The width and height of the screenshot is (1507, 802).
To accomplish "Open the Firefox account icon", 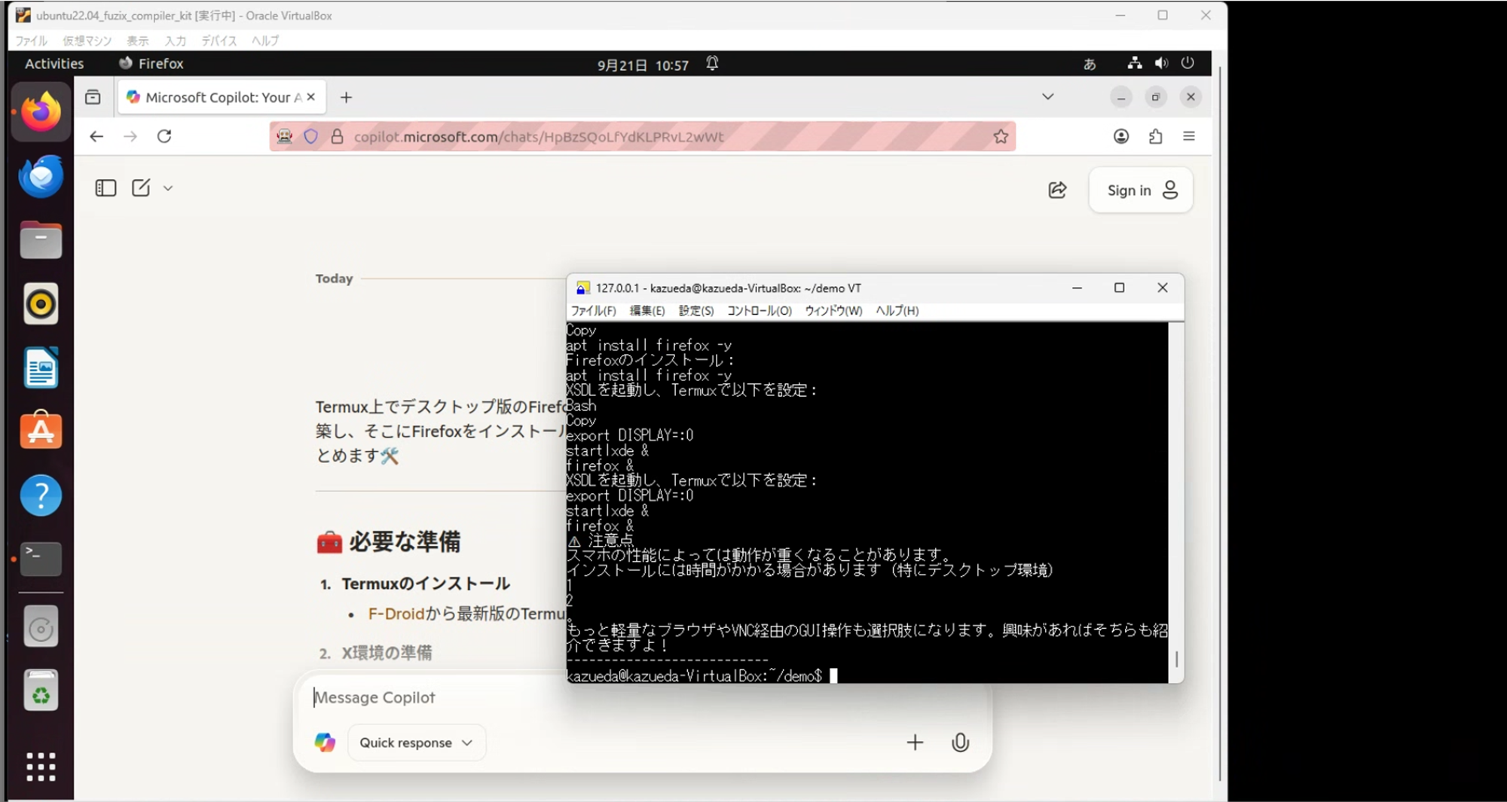I will (1121, 136).
